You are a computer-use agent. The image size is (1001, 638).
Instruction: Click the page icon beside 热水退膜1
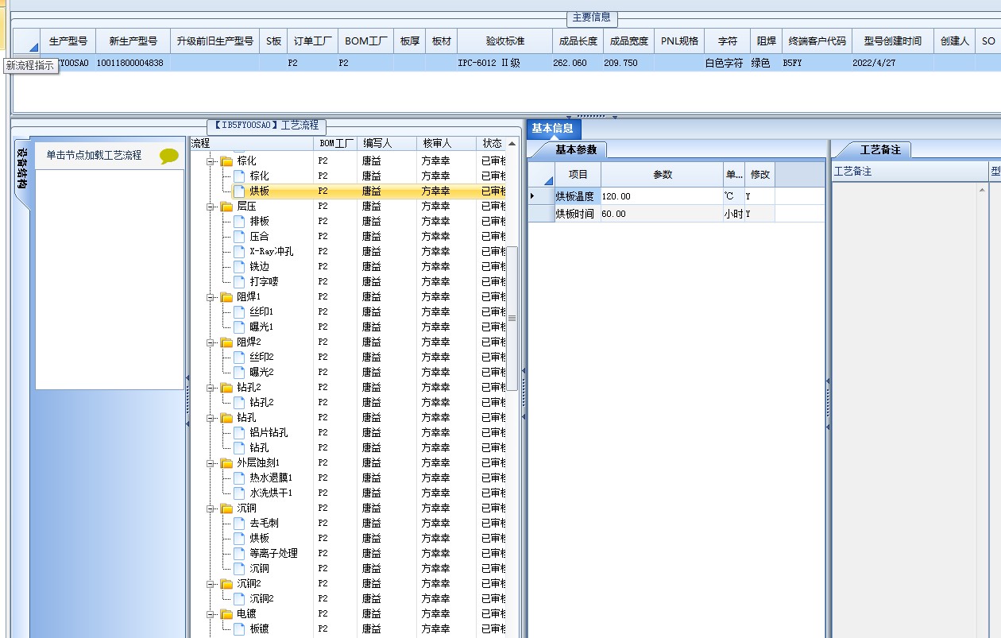[239, 478]
